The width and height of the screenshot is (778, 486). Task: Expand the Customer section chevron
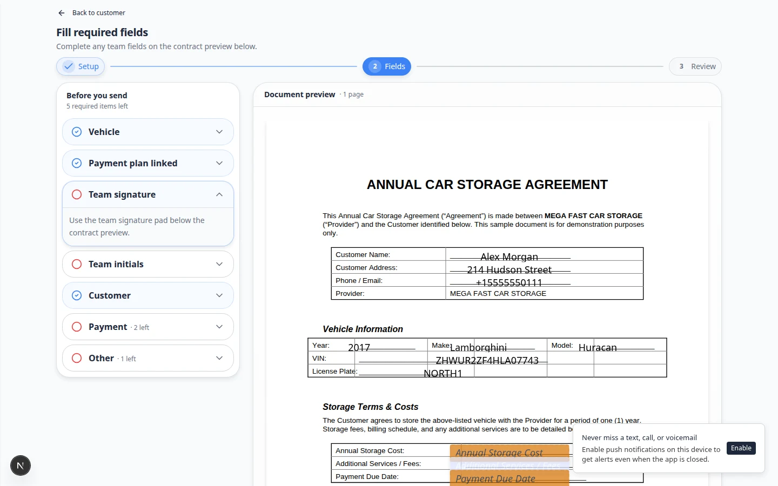(x=219, y=295)
